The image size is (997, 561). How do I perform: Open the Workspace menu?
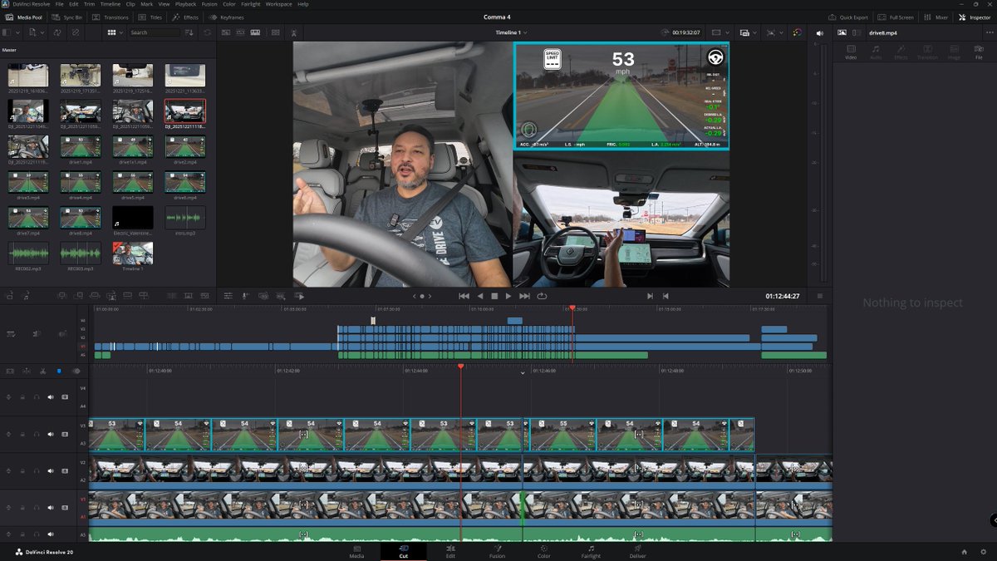(278, 4)
